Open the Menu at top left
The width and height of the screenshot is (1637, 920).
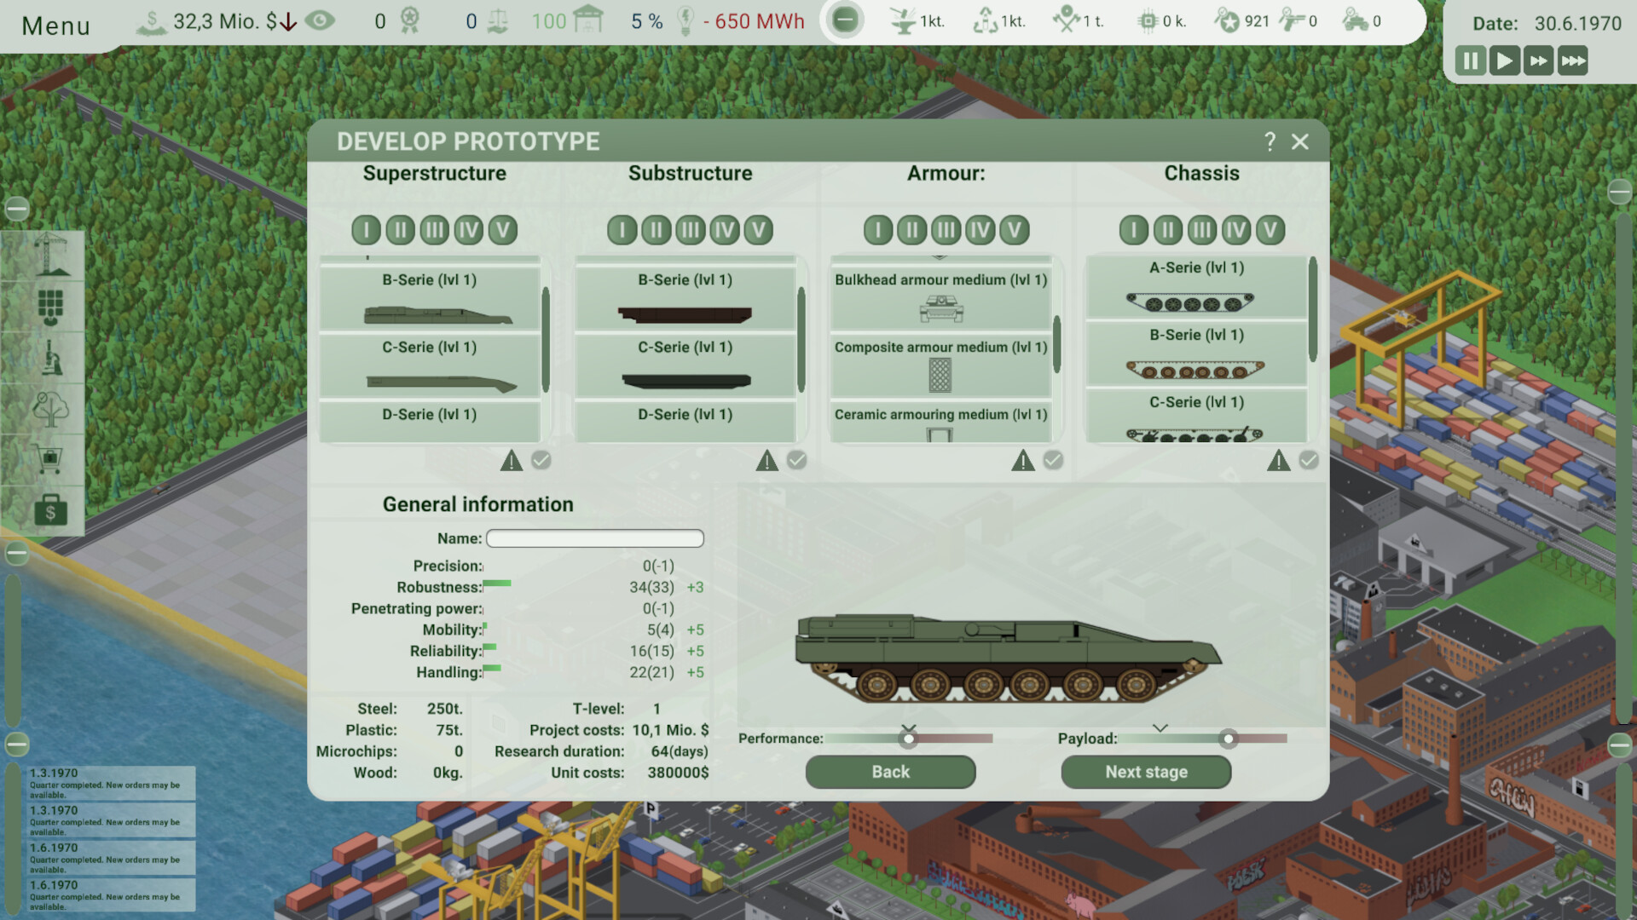tap(55, 26)
